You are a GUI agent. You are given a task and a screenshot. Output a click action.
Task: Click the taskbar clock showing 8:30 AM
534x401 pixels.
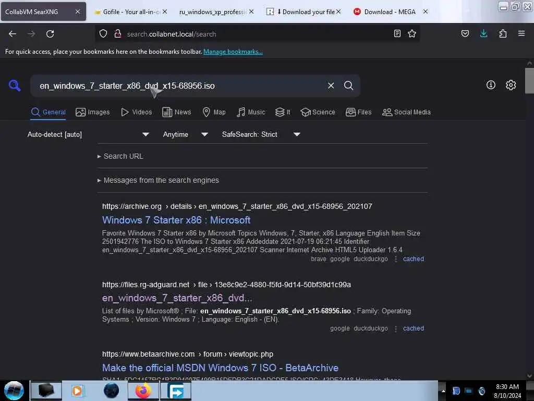[507, 391]
